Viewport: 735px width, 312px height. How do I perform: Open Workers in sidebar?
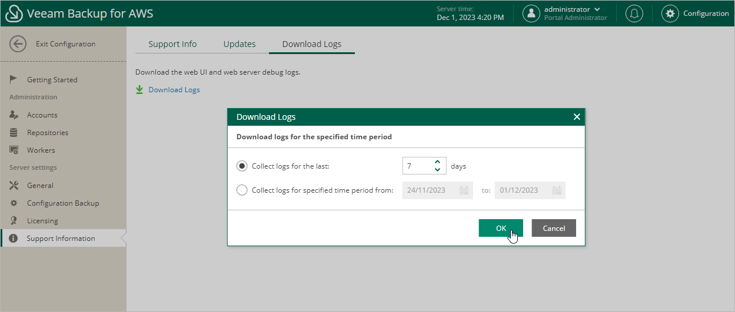tap(41, 150)
